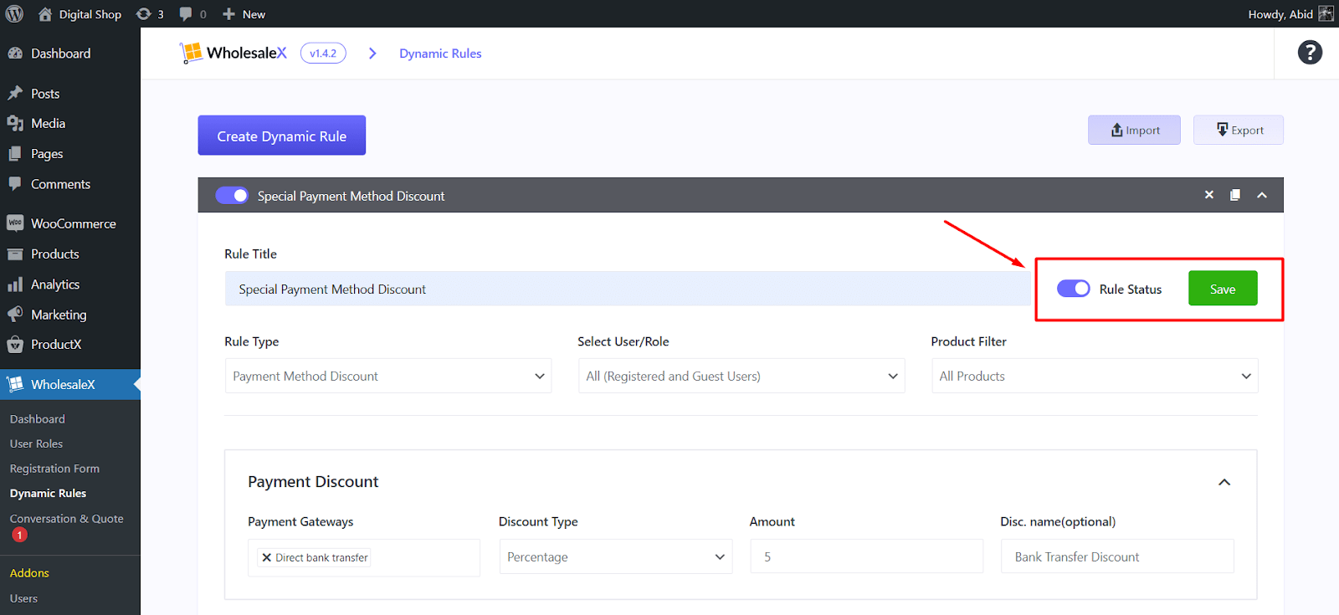The image size is (1339, 615).
Task: Toggle the rule switch in the header bar
Action: coord(232,195)
